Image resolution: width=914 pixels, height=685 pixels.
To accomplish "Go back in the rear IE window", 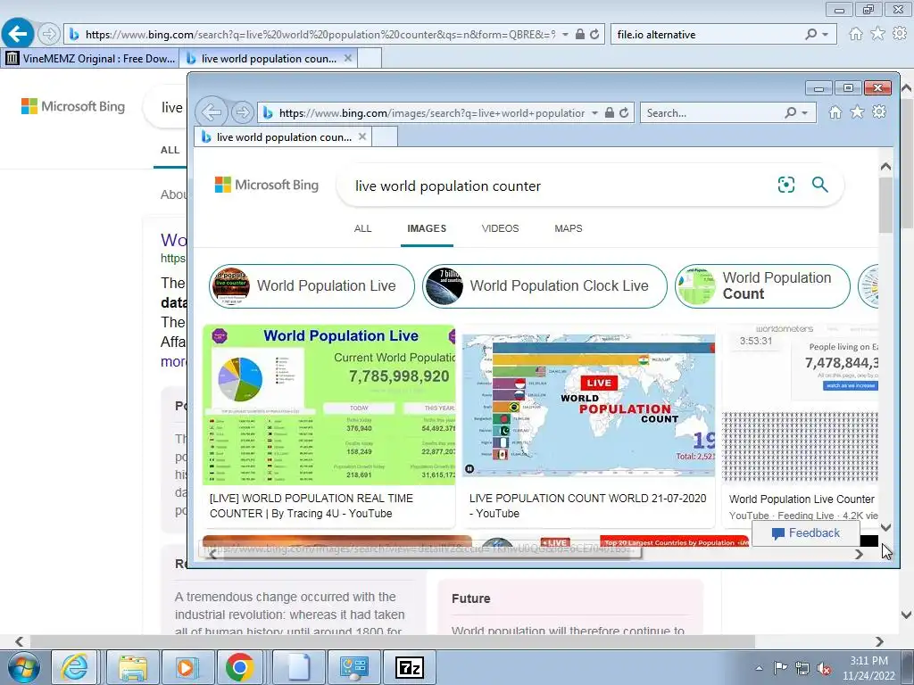I will tap(18, 34).
